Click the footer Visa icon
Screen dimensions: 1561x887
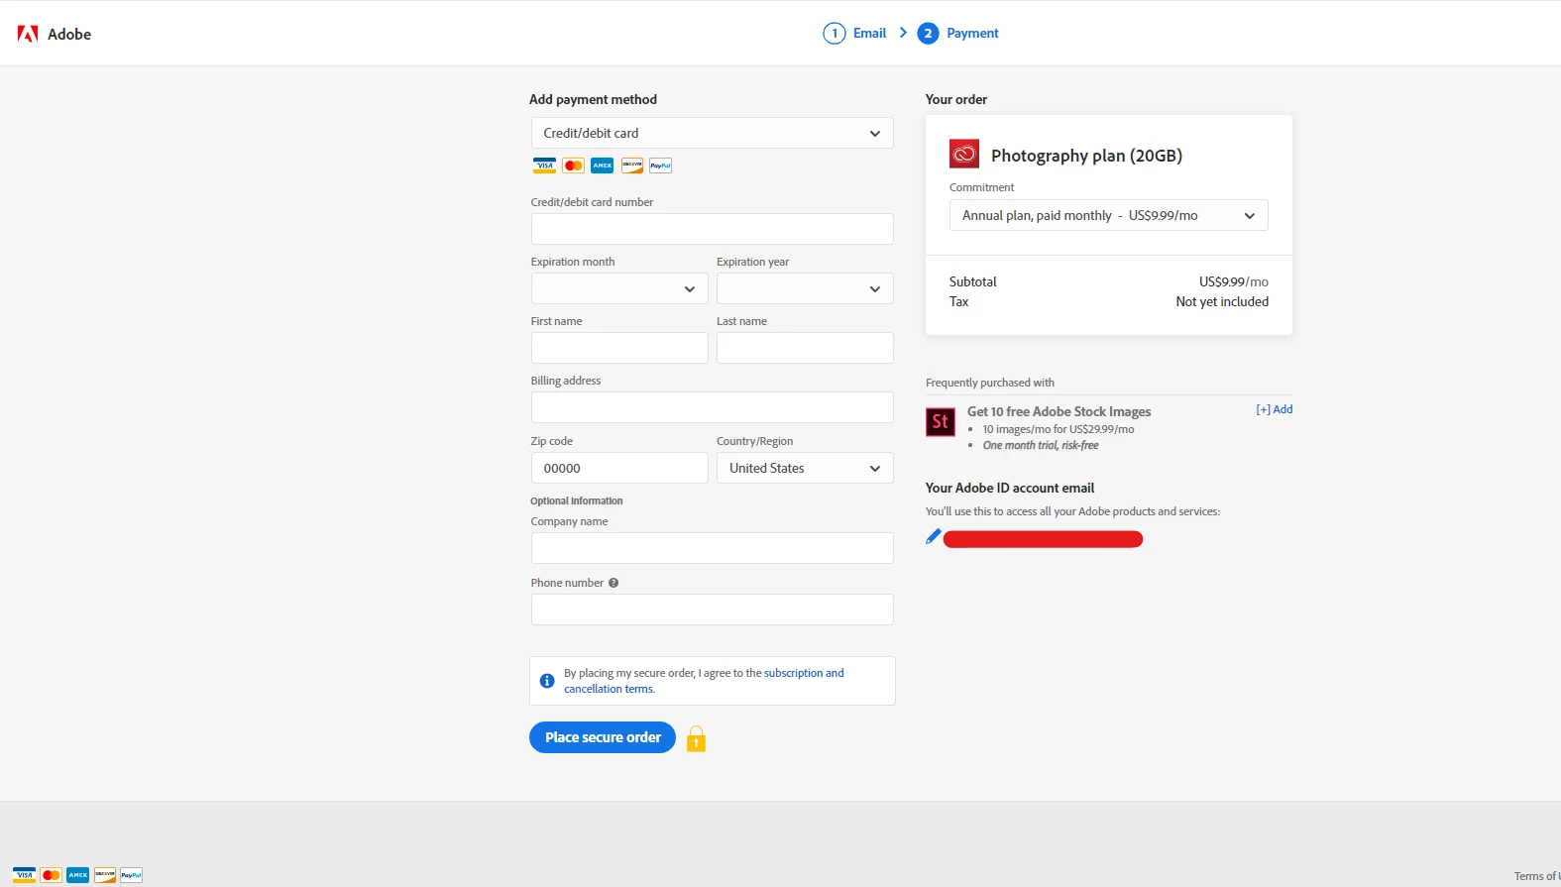(x=24, y=875)
